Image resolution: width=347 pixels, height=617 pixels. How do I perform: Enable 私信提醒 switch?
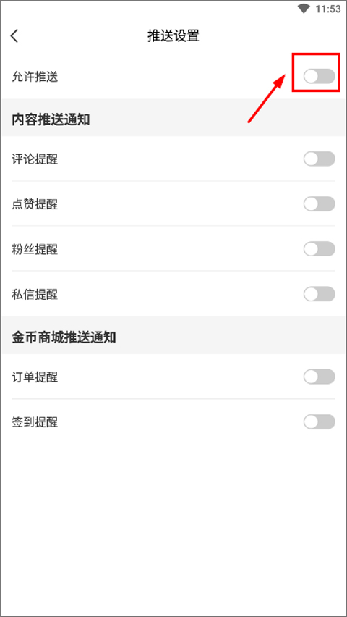coord(319,293)
